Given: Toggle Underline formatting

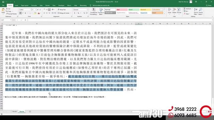Looking at the screenshot, I should [25, 13].
